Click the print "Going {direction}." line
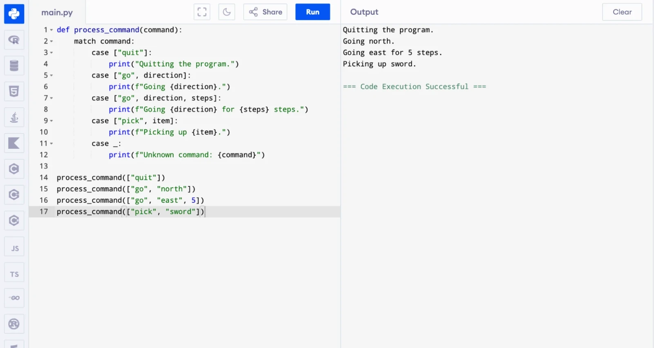Screen dimensions: 654x348 [170, 87]
